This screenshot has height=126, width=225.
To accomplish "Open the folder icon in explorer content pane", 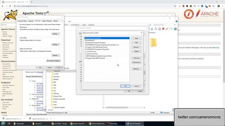I will (x=153, y=43).
